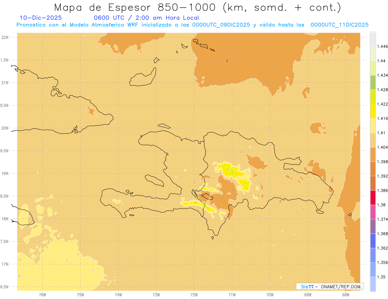Image resolution: width=388 pixels, height=299 pixels.
Task: Pick the light gray swatch above 1.446
Action: 373,39
